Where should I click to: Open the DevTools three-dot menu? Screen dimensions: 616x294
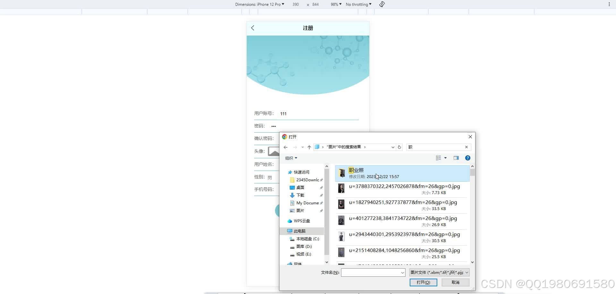point(609,4)
